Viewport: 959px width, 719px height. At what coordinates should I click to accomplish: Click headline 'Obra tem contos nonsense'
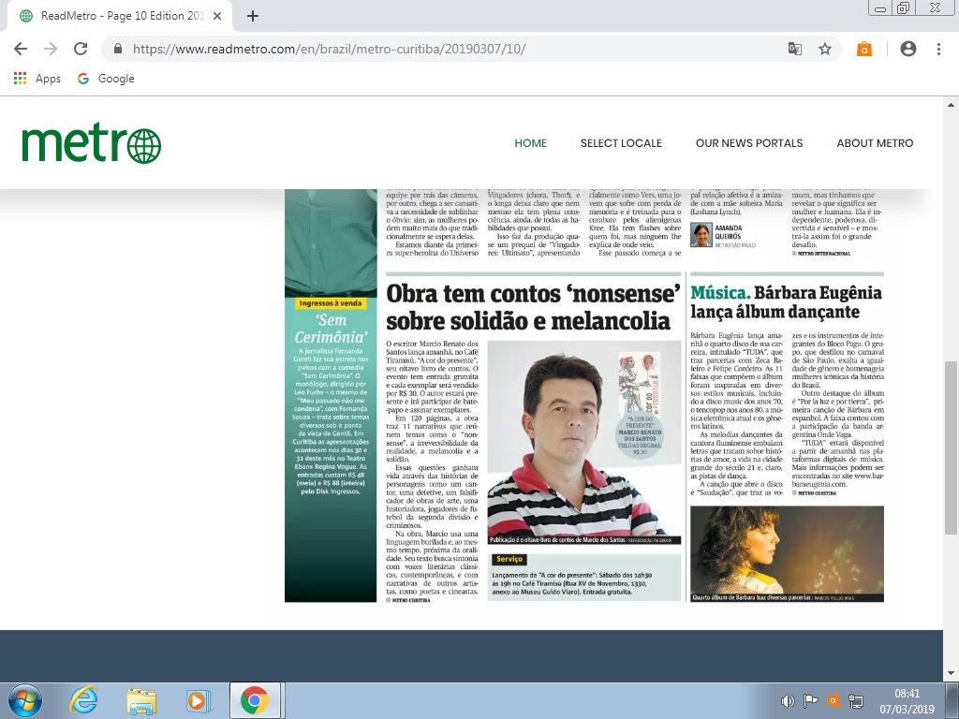tap(533, 307)
